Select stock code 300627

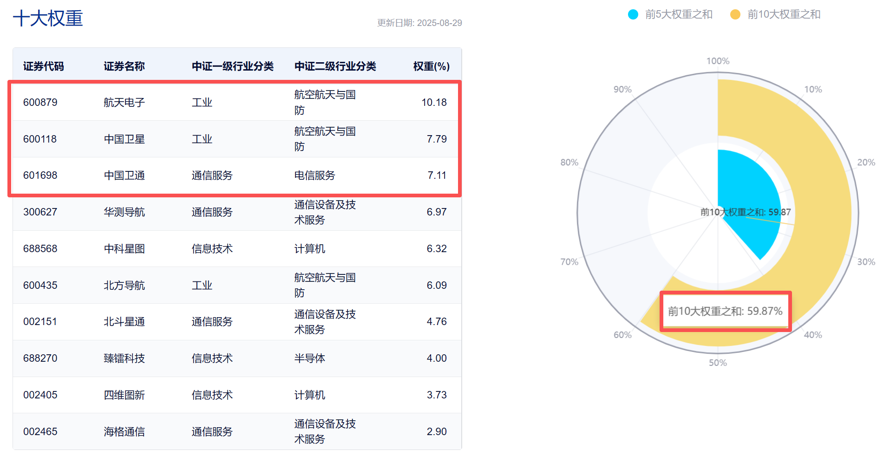(40, 212)
